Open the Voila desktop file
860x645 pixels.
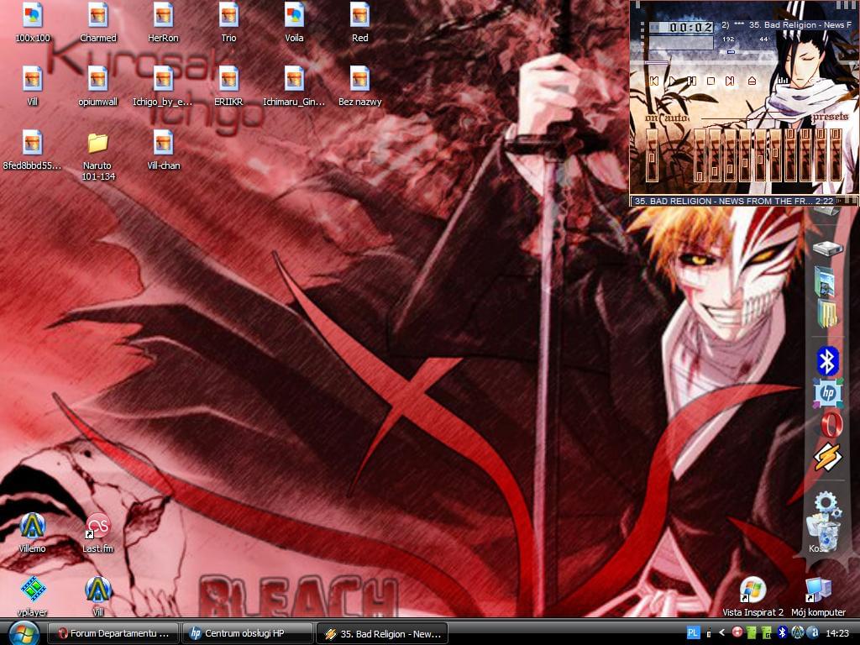pyautogui.click(x=294, y=23)
